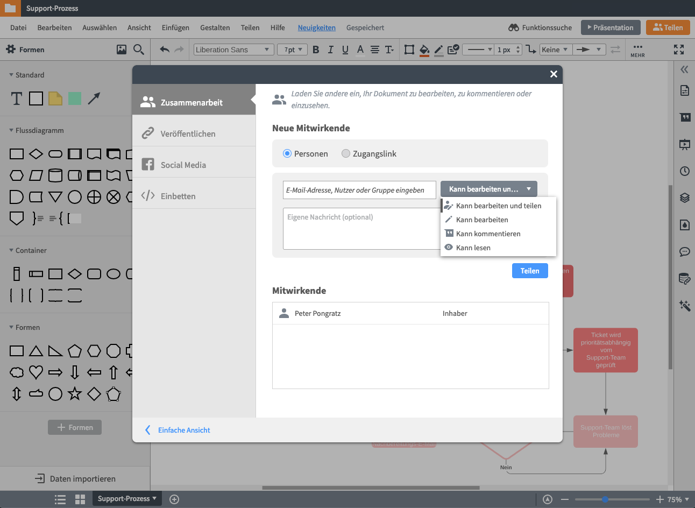Toggle bold text formatting

coord(316,49)
